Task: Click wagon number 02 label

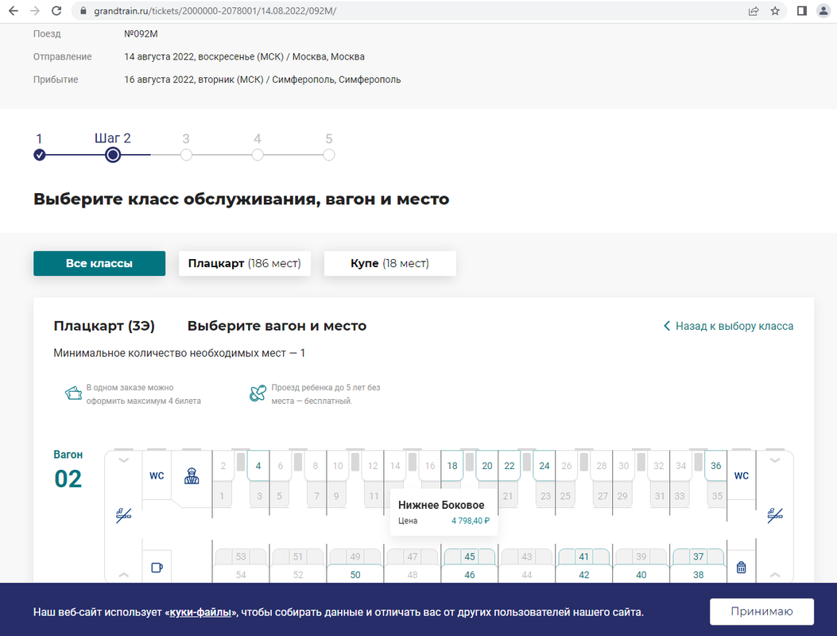Action: (x=68, y=479)
